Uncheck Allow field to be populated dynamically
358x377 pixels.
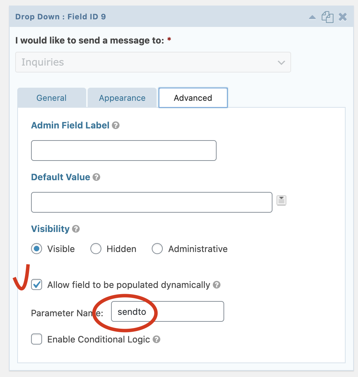coord(37,285)
